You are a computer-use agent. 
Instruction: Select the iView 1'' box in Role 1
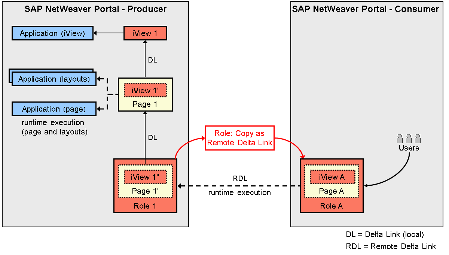pyautogui.click(x=146, y=177)
